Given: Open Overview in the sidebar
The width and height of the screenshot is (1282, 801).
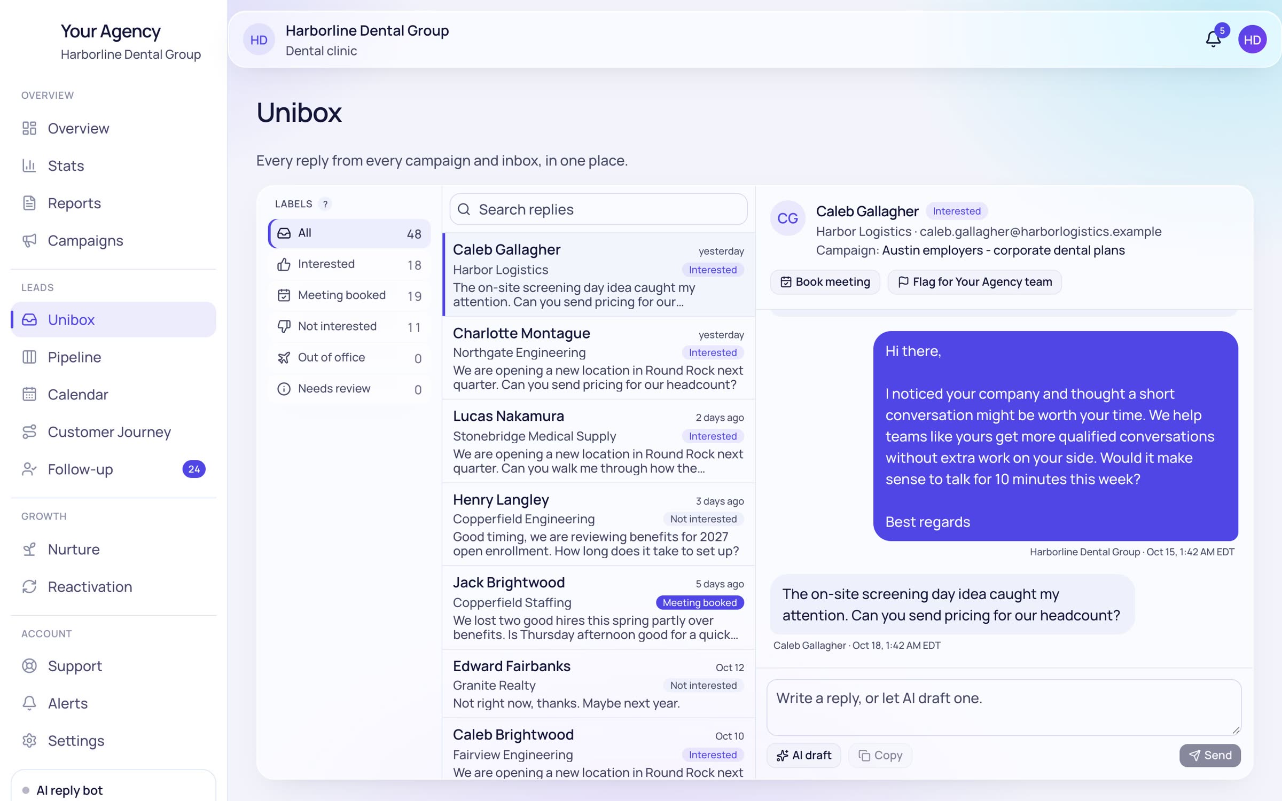Looking at the screenshot, I should pos(113,128).
